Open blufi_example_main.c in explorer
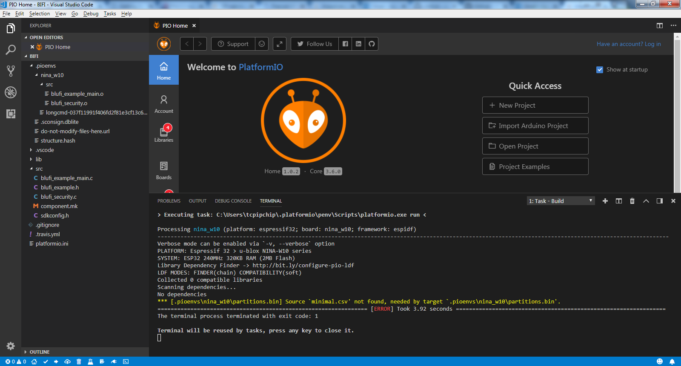Image resolution: width=681 pixels, height=366 pixels. click(85, 178)
